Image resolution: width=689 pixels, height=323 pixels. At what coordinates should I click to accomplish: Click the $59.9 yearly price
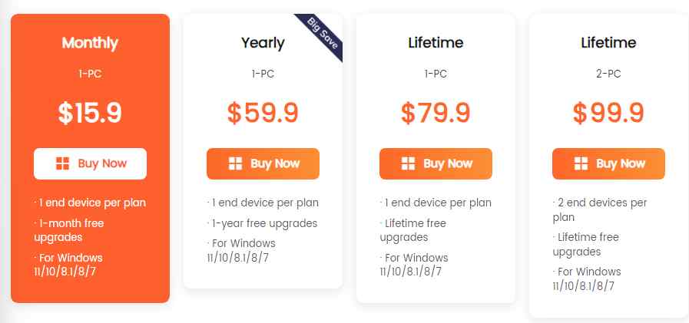click(263, 113)
